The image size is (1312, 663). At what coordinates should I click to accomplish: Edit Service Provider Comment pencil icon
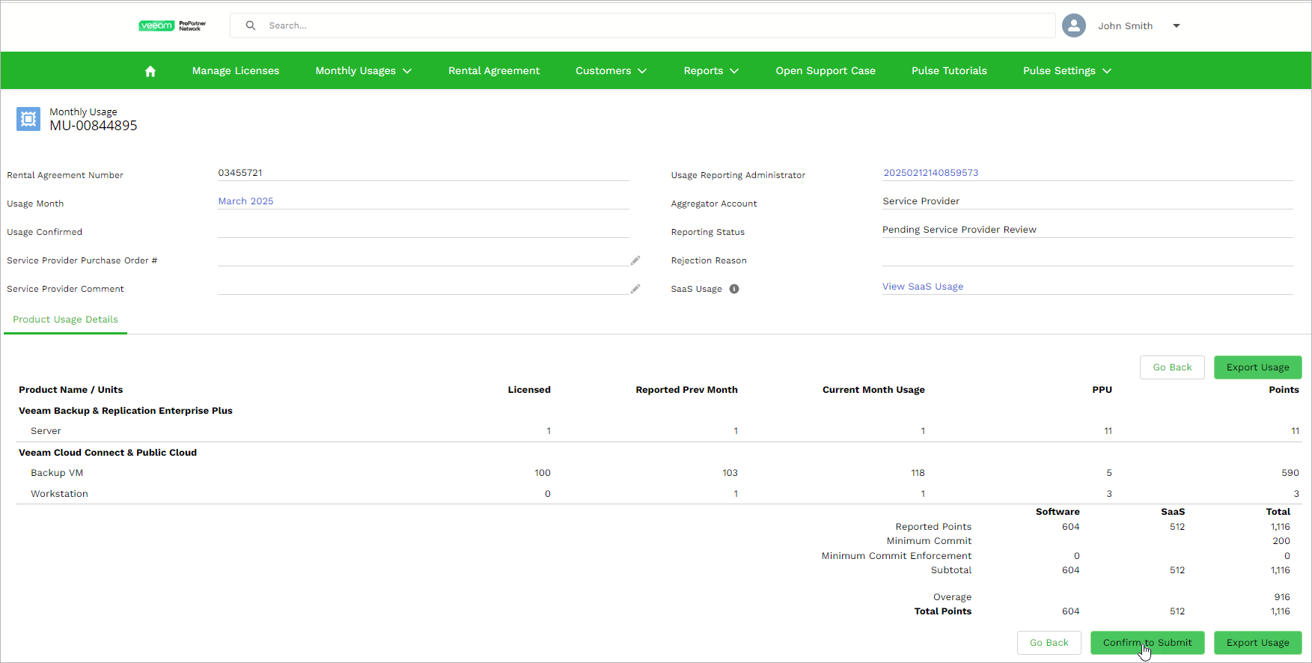pyautogui.click(x=635, y=289)
